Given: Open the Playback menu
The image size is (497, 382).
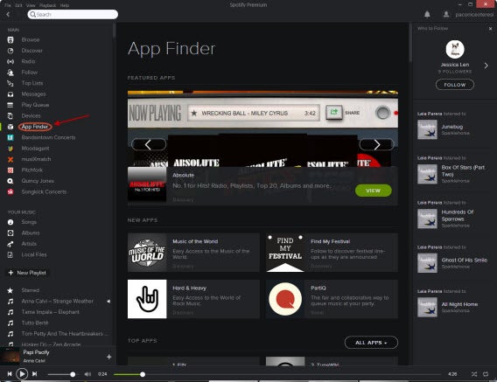Looking at the screenshot, I should 47,5.
